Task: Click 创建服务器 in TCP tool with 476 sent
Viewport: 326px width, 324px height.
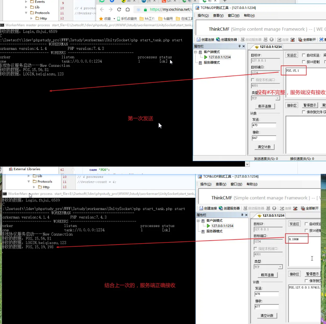Action: tap(229, 208)
